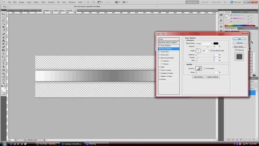Toggle the Drop Shadow checkbox
Screen dimensions: 259x146
pyautogui.click(x=160, y=46)
